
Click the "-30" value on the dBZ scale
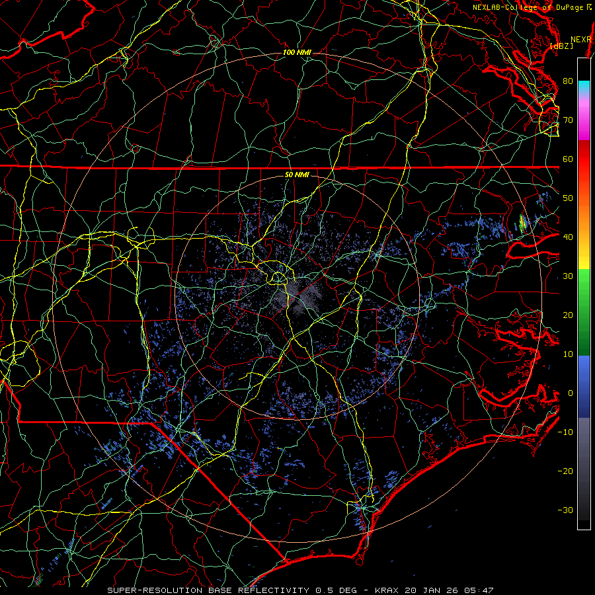(565, 510)
